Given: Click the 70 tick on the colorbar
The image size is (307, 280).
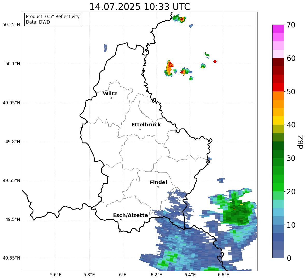Looking at the screenshot, I should 291,25.
